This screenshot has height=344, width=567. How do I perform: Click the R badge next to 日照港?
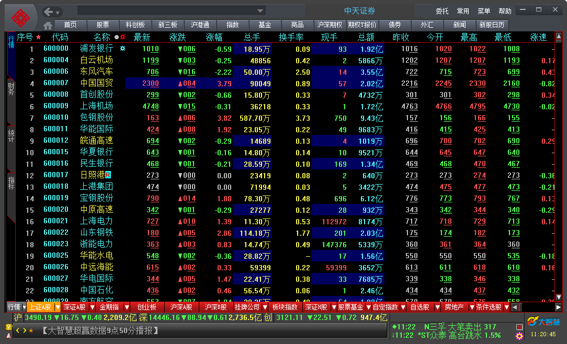[x=108, y=175]
